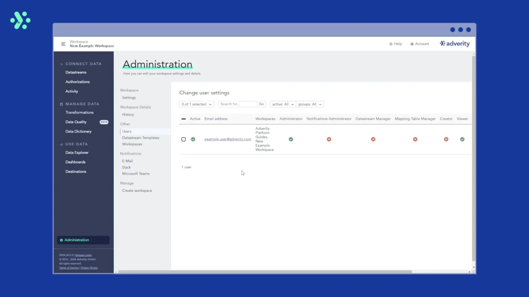
Task: Open History under Workspace Details
Action: pyautogui.click(x=128, y=114)
